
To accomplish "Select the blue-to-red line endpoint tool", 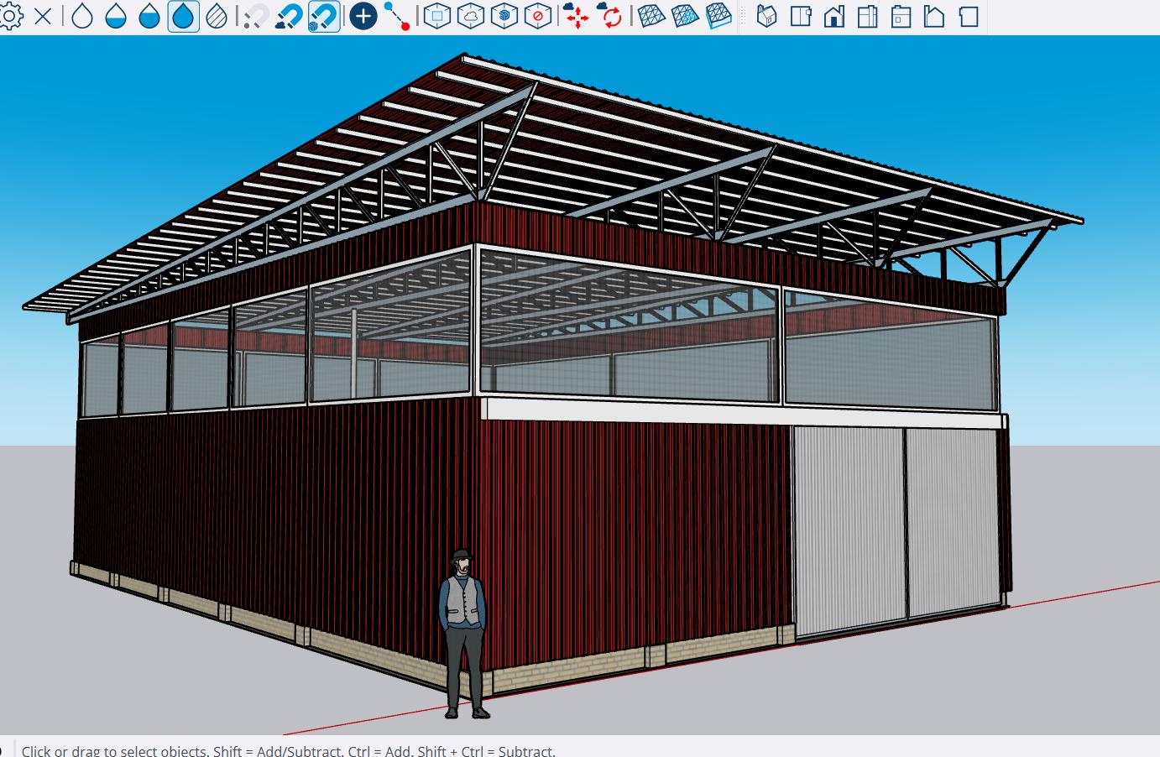I will click(396, 16).
